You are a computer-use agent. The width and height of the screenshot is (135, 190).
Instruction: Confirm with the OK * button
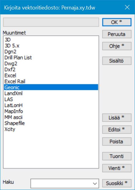coord(117,22)
